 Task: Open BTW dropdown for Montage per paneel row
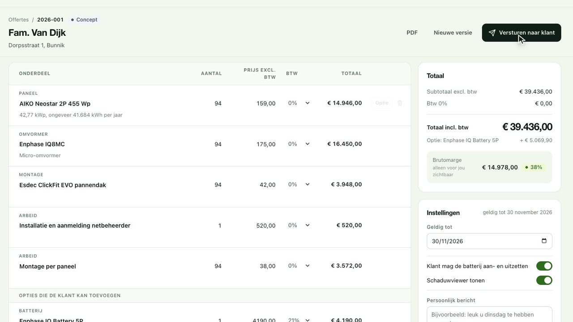pyautogui.click(x=299, y=266)
